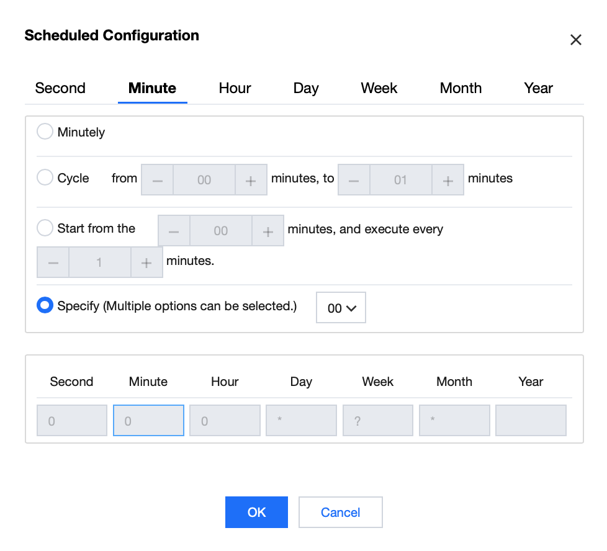Close the Scheduled Configuration dialog
This screenshot has height=551, width=607.
point(575,40)
